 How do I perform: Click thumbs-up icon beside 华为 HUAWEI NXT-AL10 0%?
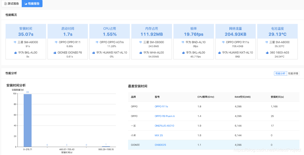(x=94, y=52)
